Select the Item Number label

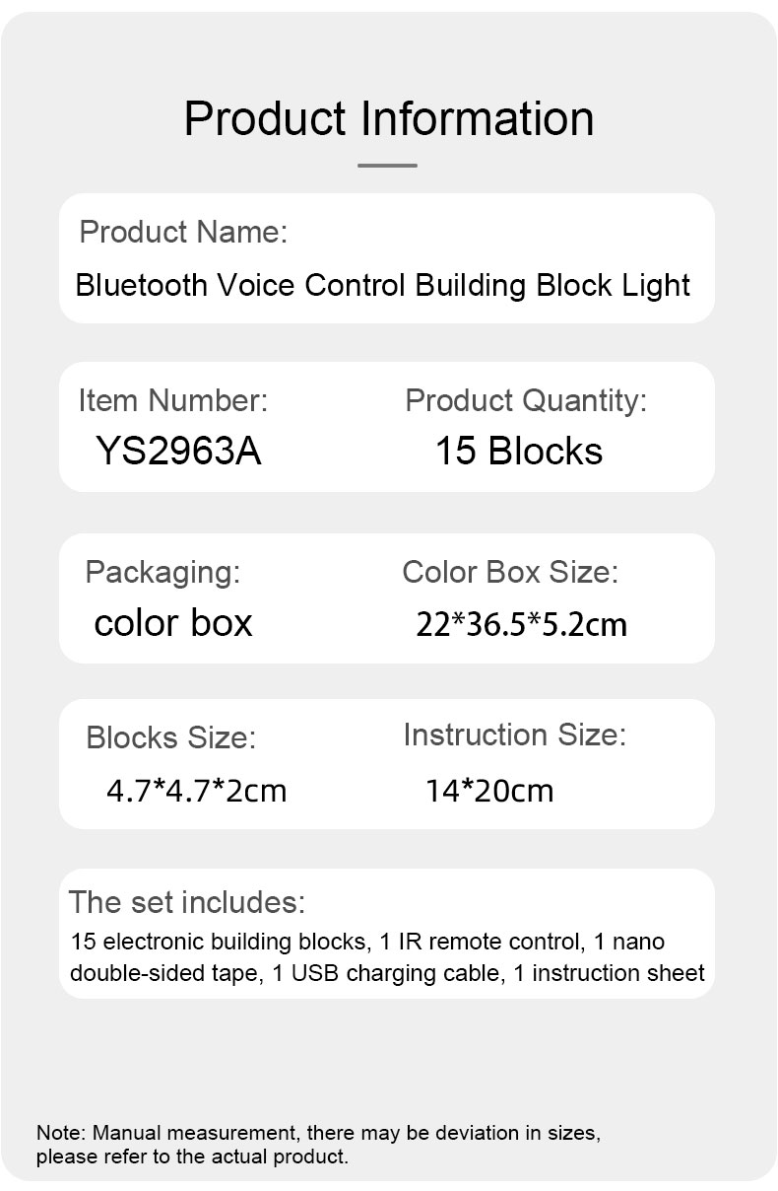click(172, 400)
